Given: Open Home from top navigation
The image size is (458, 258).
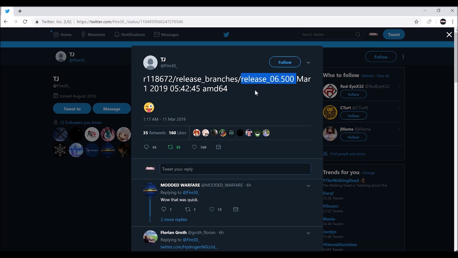Looking at the screenshot, I should point(63,35).
